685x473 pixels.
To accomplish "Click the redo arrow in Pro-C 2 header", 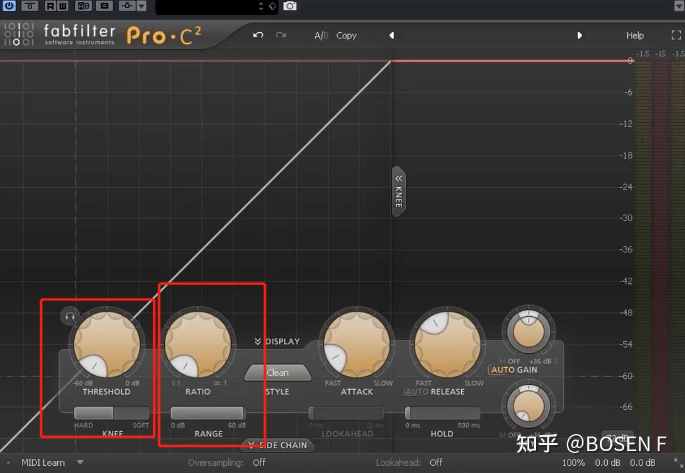I will [280, 35].
